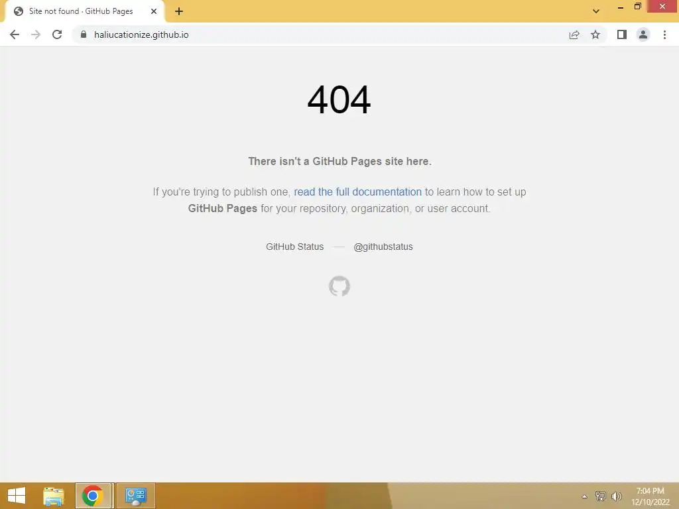Click the forward navigation arrow
679x509 pixels.
click(36, 34)
